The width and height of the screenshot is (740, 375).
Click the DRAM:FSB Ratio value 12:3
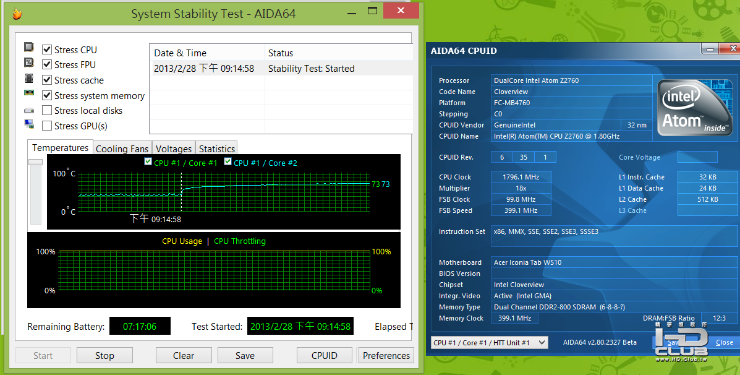tap(719, 318)
